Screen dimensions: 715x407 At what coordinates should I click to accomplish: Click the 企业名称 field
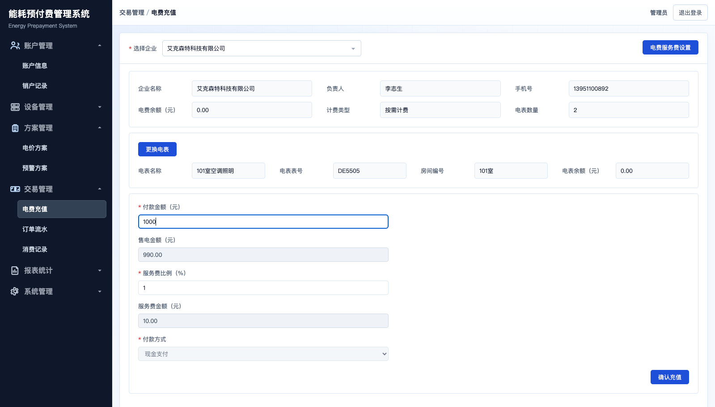click(x=252, y=88)
